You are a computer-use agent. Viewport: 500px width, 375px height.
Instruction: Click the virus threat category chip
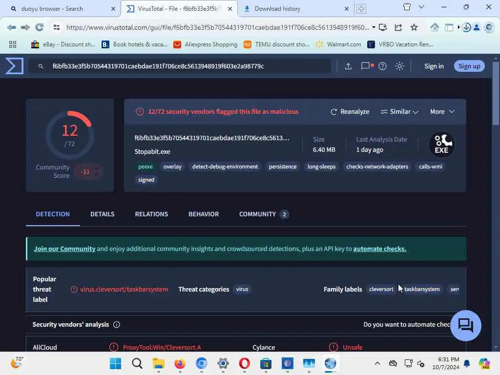click(x=242, y=289)
